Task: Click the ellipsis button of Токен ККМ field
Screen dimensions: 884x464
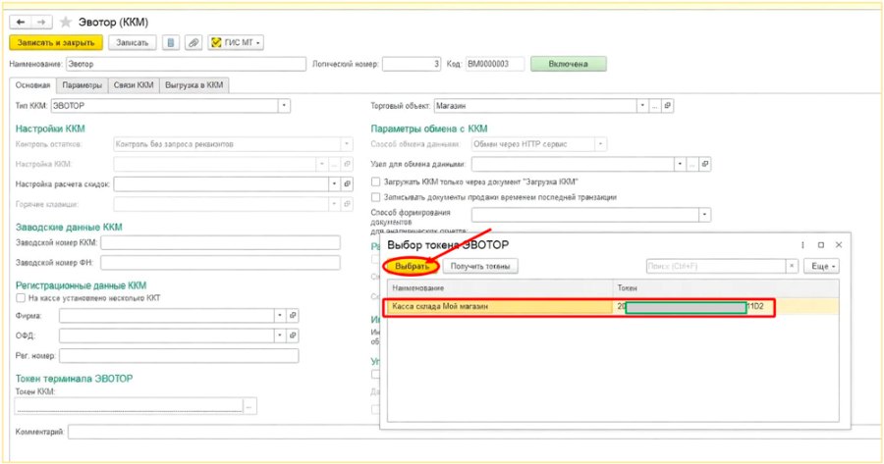Action: 249,405
